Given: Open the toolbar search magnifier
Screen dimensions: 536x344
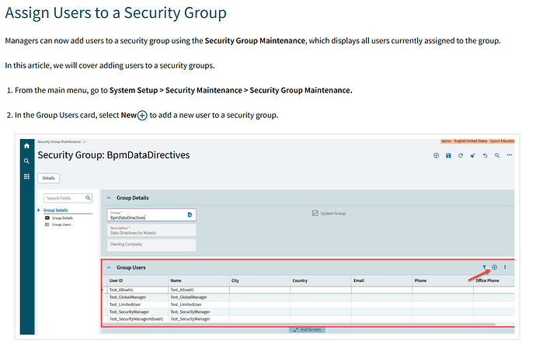Looking at the screenshot, I should coord(497,156).
